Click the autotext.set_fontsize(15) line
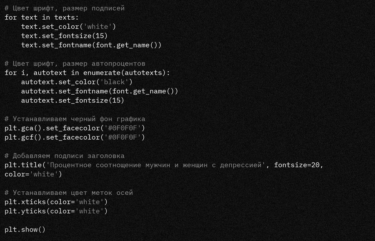 pyautogui.click(x=72, y=100)
